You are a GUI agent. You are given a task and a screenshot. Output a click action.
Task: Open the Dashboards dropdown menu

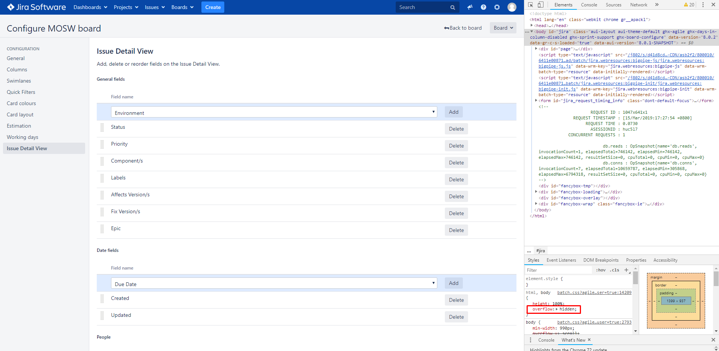tap(90, 7)
